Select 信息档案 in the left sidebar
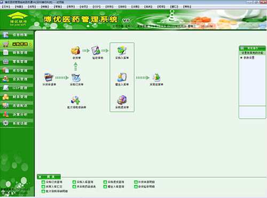Screen dimensions: 267x198 17,35
